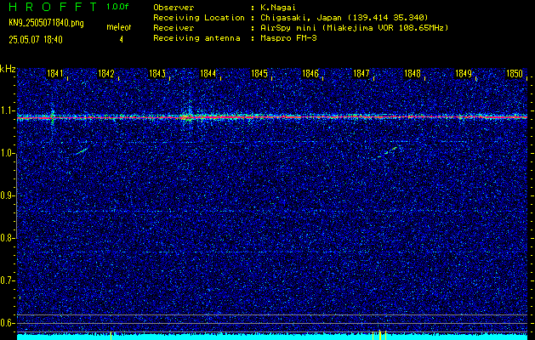
Task: Click the Receiving antenna label
Action: (196, 38)
